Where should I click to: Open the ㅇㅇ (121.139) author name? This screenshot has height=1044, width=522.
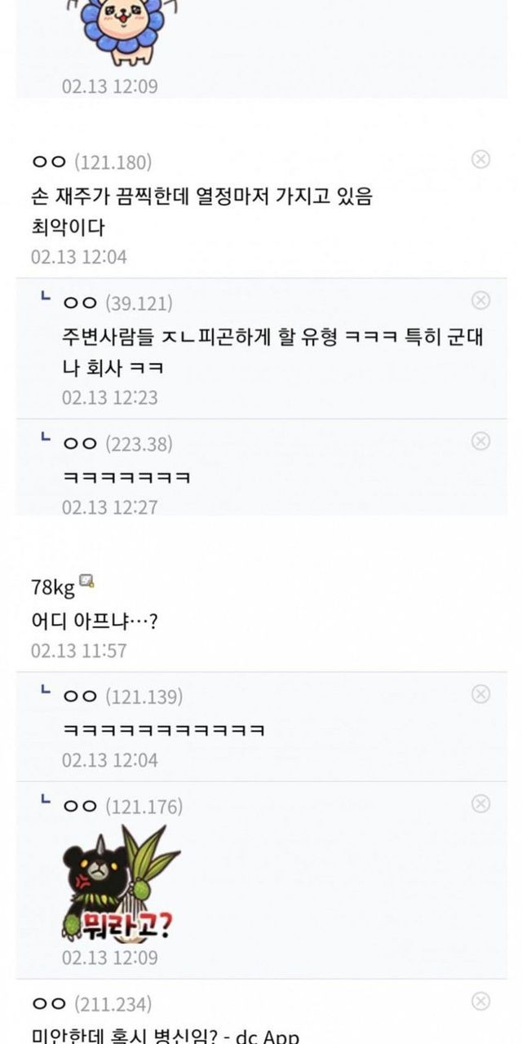(122, 697)
